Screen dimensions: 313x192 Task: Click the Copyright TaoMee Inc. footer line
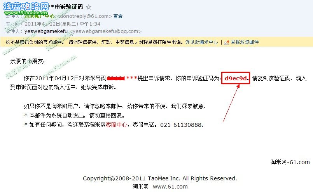pos(160,178)
